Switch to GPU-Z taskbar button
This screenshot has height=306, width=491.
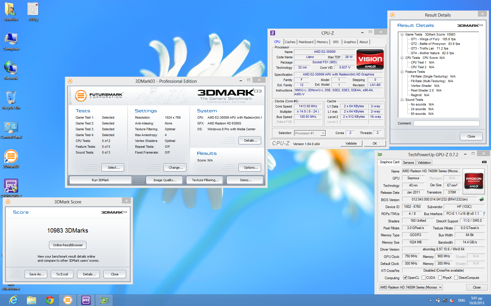(104, 300)
